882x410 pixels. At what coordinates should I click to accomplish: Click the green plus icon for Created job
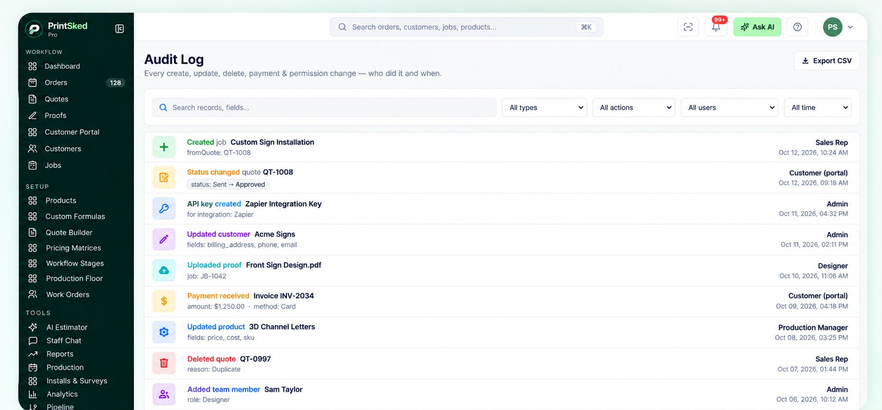pos(164,147)
